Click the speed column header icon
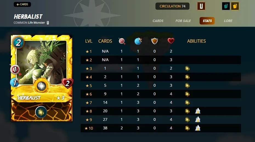This screenshot has width=255, height=142. (138, 41)
